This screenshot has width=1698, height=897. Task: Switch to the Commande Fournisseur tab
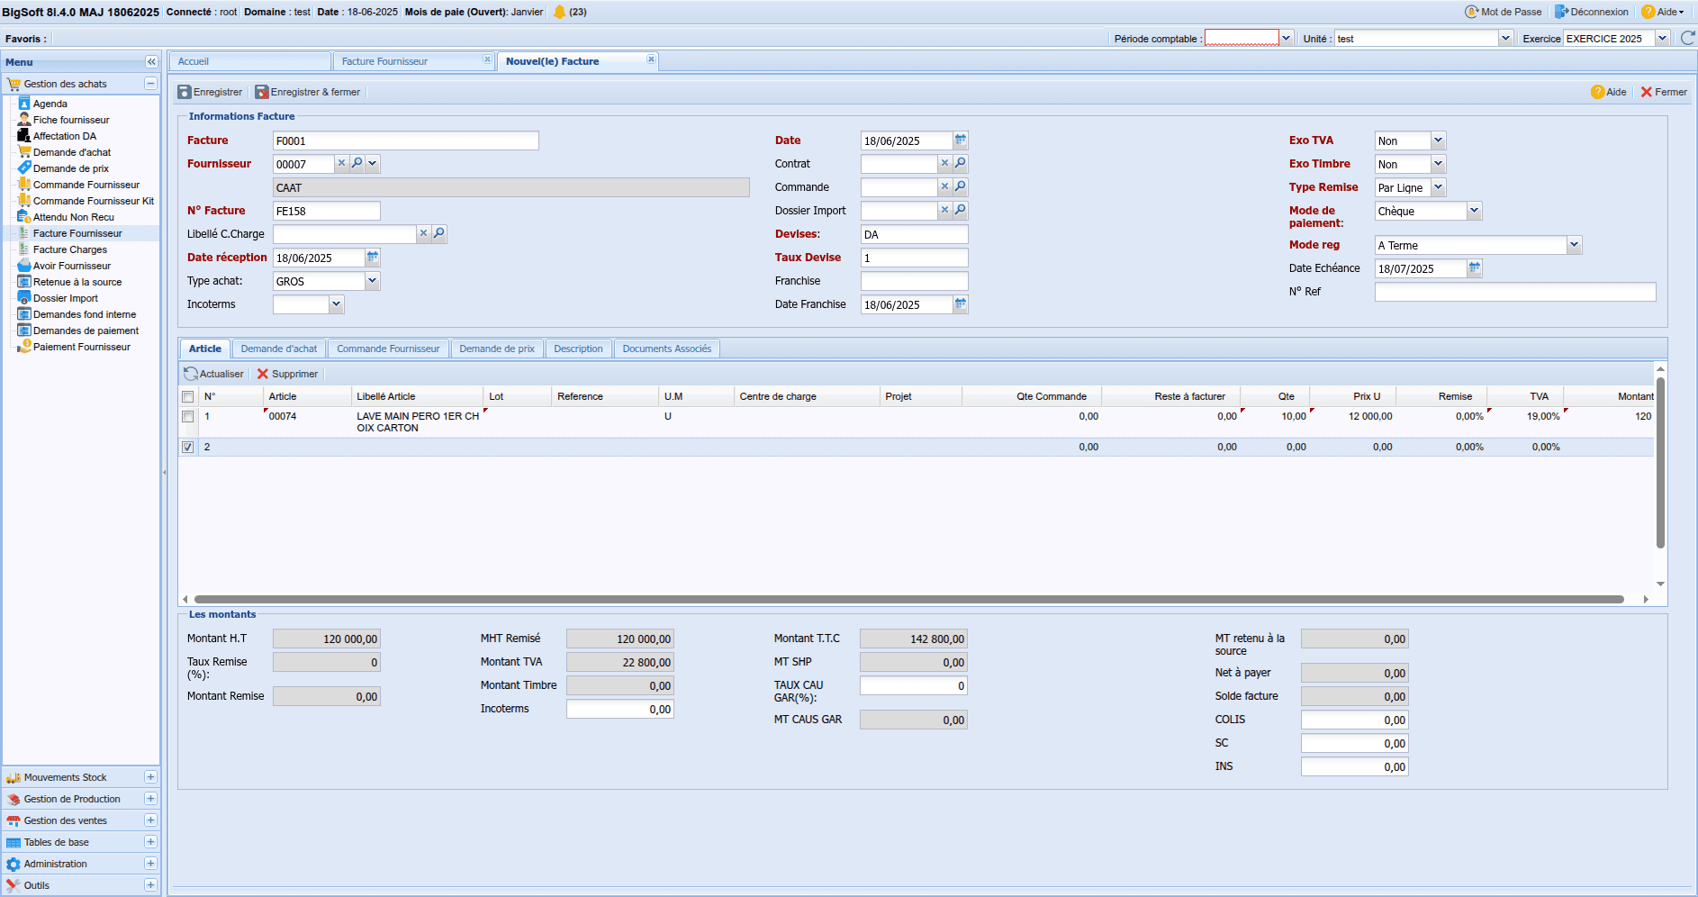(388, 349)
